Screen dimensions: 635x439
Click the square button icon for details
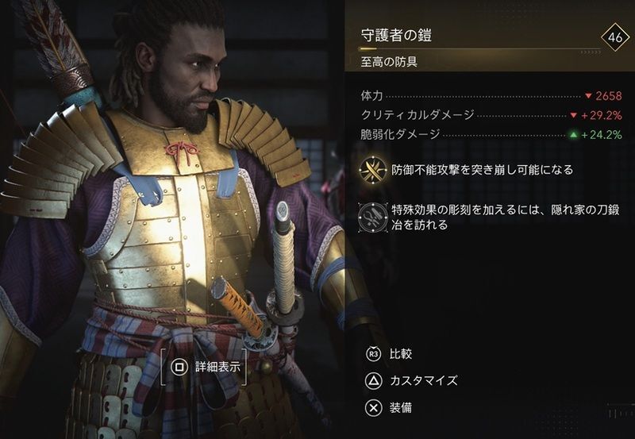(179, 367)
